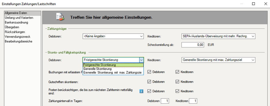Toggle Debitoren checkbox for Gutschriften skontieren
Viewport: 270px width, 106px height.
click(x=149, y=82)
